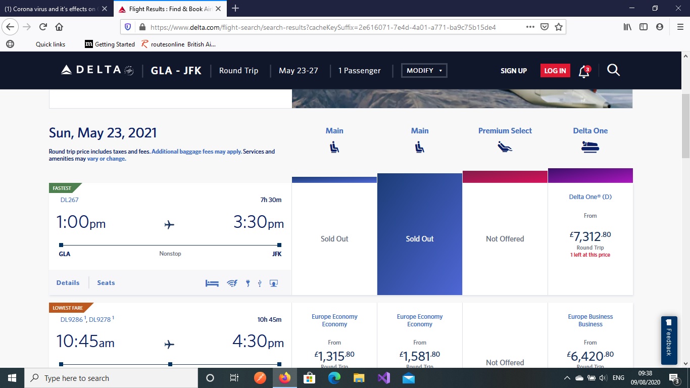Click the May 23-27 dates text
The height and width of the screenshot is (388, 690).
299,71
